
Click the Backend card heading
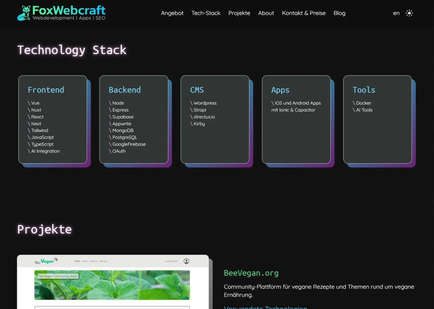click(125, 90)
